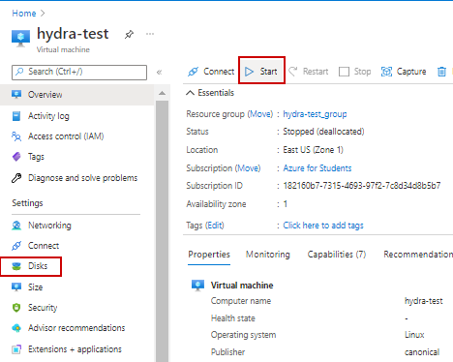This screenshot has height=362, width=453.
Task: Click the Delete trash can icon
Action: [x=441, y=72]
